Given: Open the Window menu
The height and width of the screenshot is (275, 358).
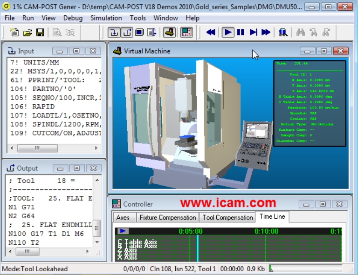Looking at the screenshot, I should (166, 18).
